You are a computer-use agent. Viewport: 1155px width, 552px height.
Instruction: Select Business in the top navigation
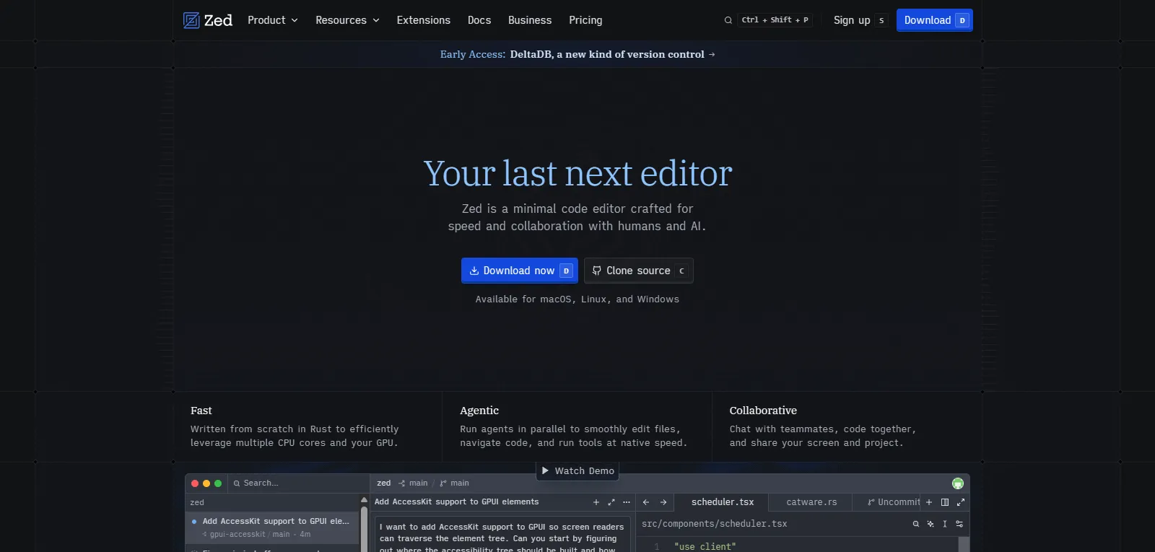pos(530,20)
